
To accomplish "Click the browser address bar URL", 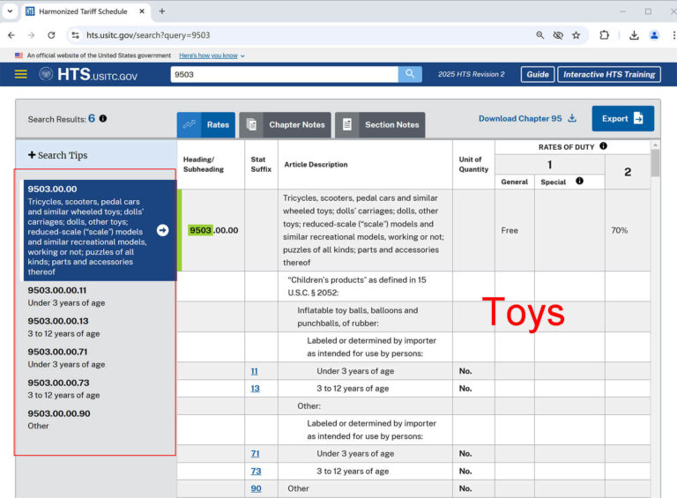I will coord(148,35).
